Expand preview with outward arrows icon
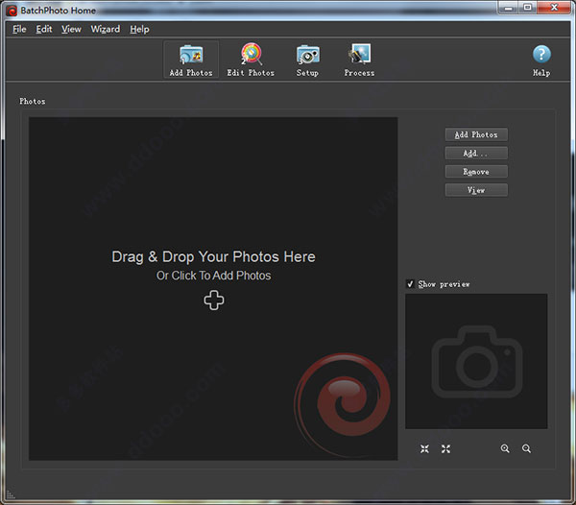Viewport: 576px width, 505px height. point(446,448)
